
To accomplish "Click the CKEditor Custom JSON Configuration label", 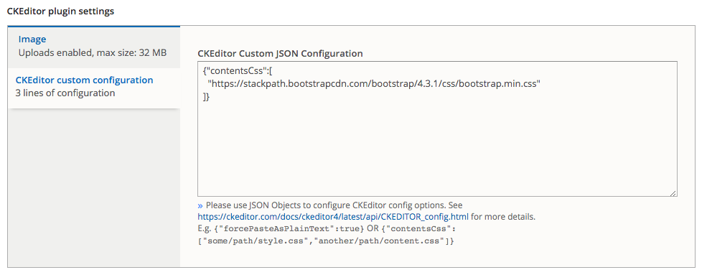I will tap(280, 54).
